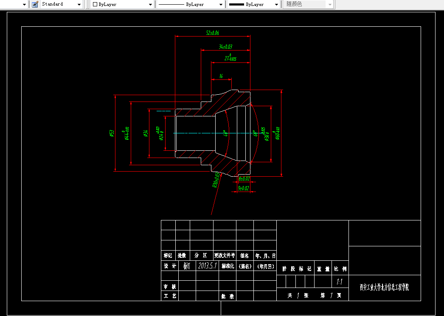
Task: Click the 更改文件号 title block cell
Action: pos(224,255)
